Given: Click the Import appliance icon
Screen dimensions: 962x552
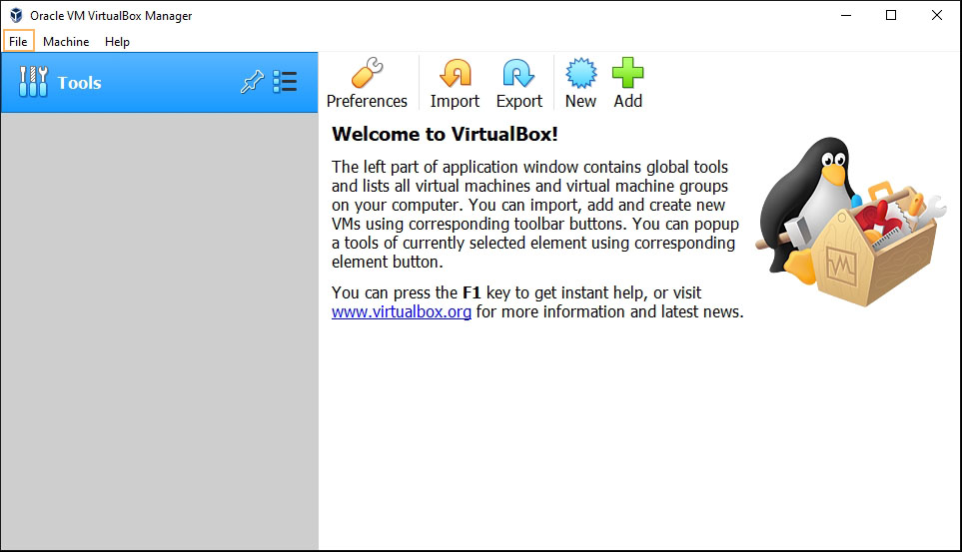Looking at the screenshot, I should [x=455, y=74].
